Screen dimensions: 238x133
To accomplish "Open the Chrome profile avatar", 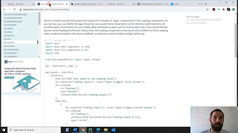I will [229, 9].
